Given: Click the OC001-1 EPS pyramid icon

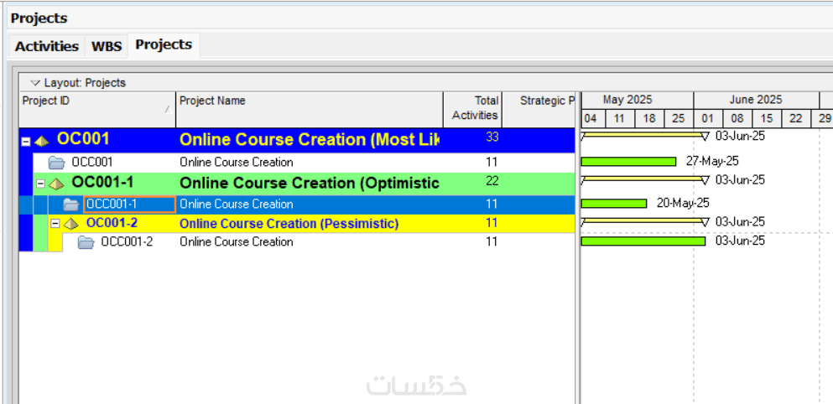Looking at the screenshot, I should click(56, 184).
